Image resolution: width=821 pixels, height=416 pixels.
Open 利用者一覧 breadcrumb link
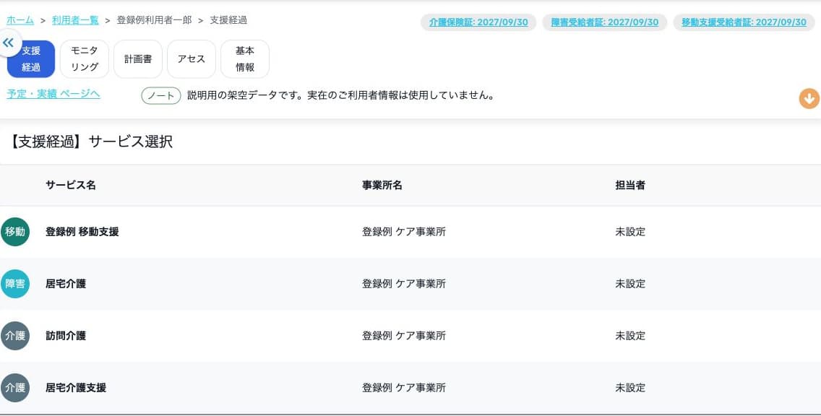click(x=75, y=20)
